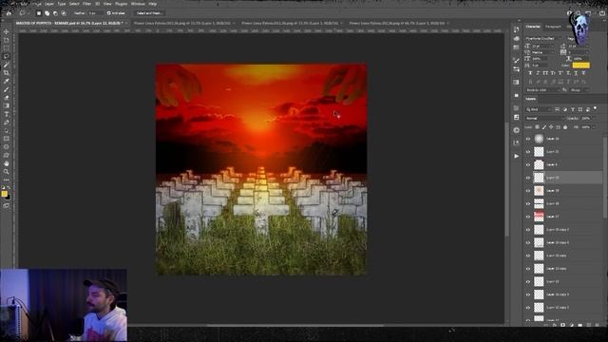Click the Character panel tab
The width and height of the screenshot is (608, 342).
[533, 27]
